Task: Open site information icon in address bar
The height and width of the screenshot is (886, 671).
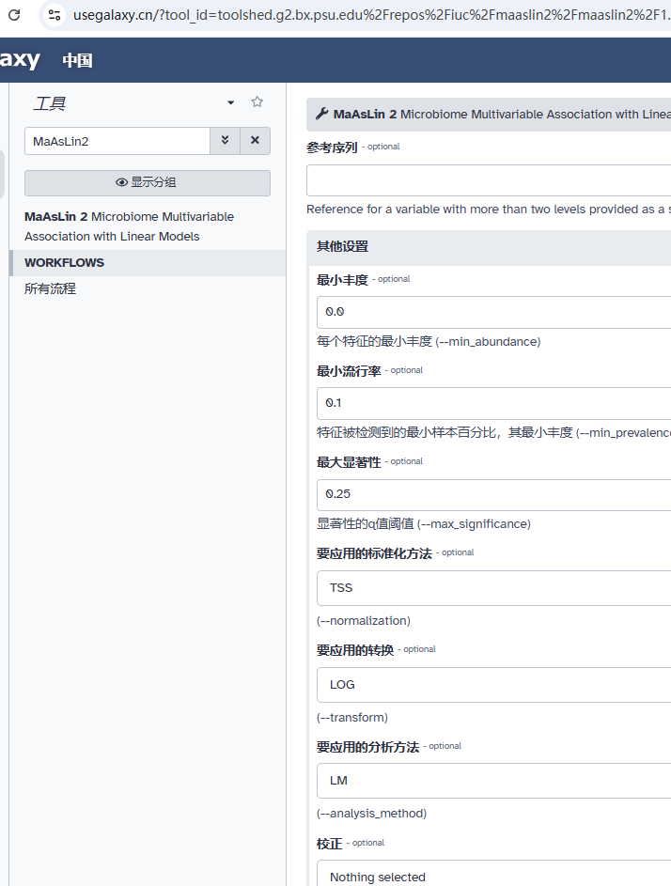Action: pyautogui.click(x=55, y=15)
